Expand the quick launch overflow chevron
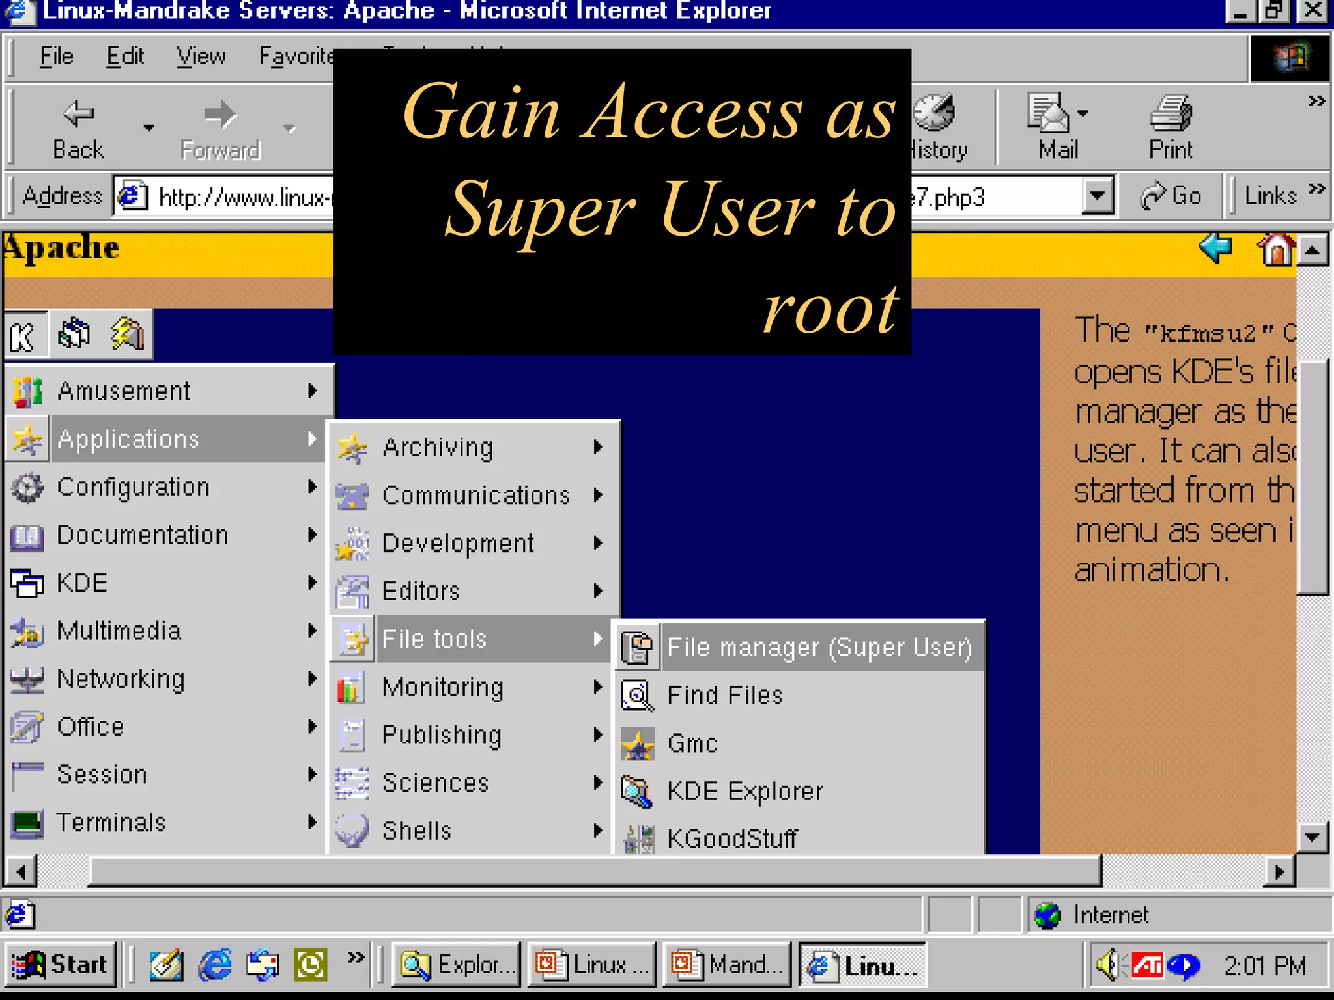Image resolution: width=1334 pixels, height=1000 pixels. coord(356,957)
